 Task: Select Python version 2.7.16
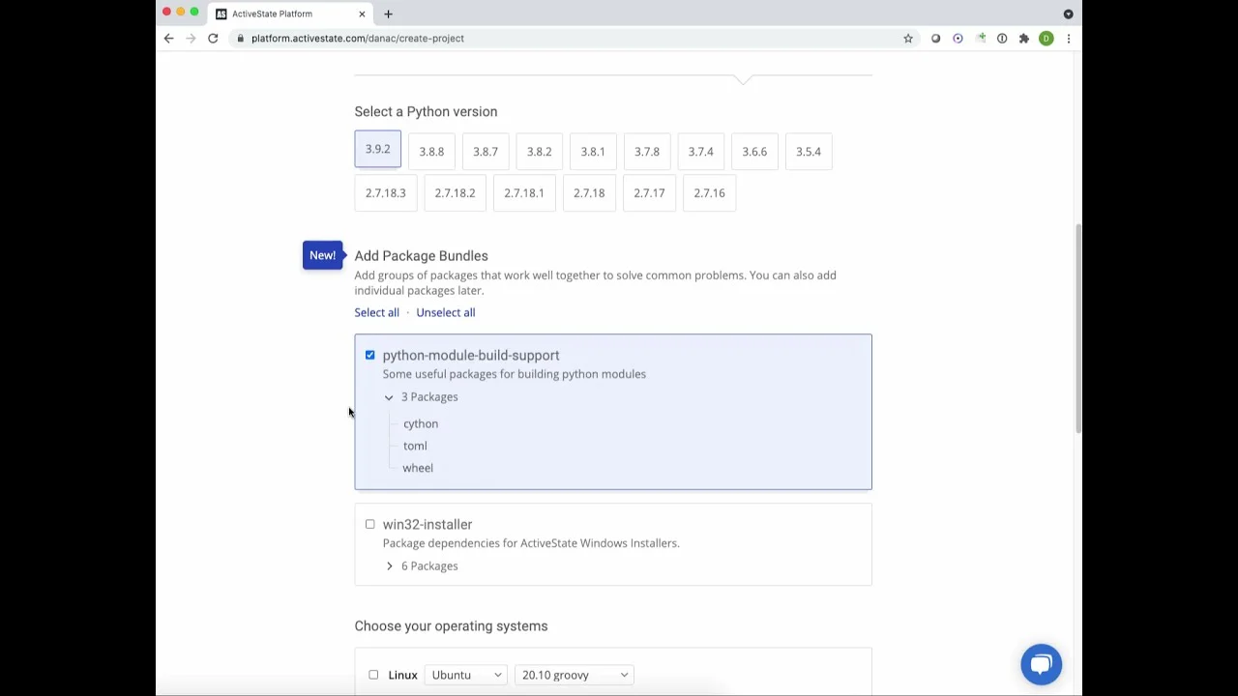pos(709,193)
